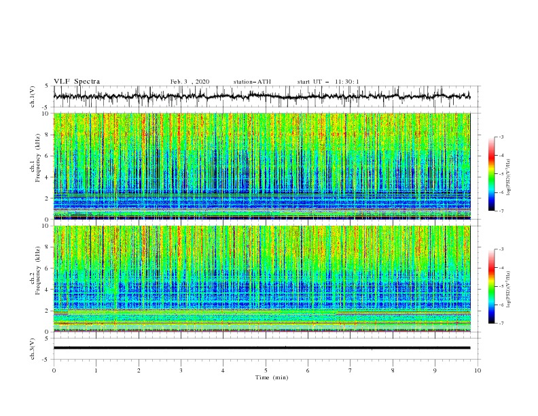
Task: Click time axis tick label "6"
Action: (308, 370)
